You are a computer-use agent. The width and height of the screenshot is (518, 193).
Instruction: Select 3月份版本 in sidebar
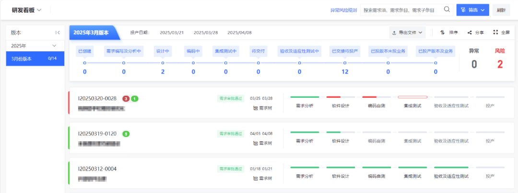[35, 58]
